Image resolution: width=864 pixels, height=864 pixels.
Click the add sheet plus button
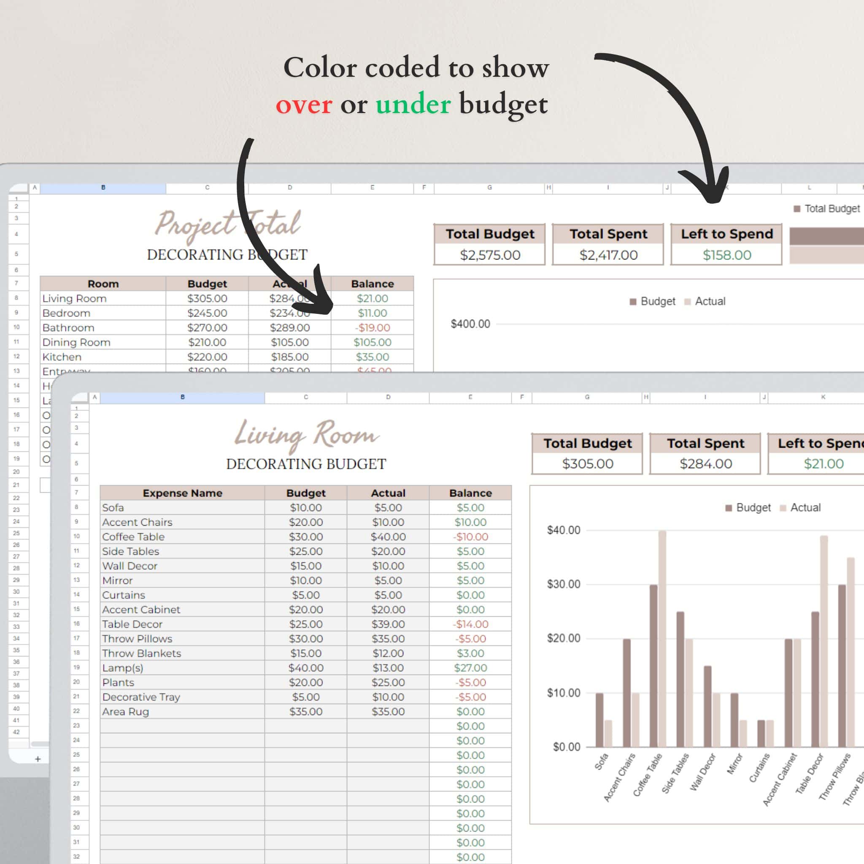tap(38, 759)
